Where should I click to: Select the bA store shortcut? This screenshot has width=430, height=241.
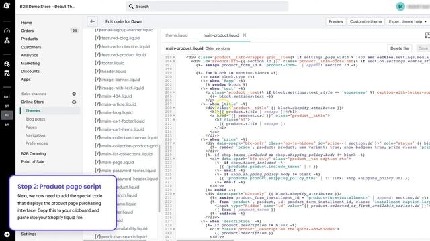7,125
